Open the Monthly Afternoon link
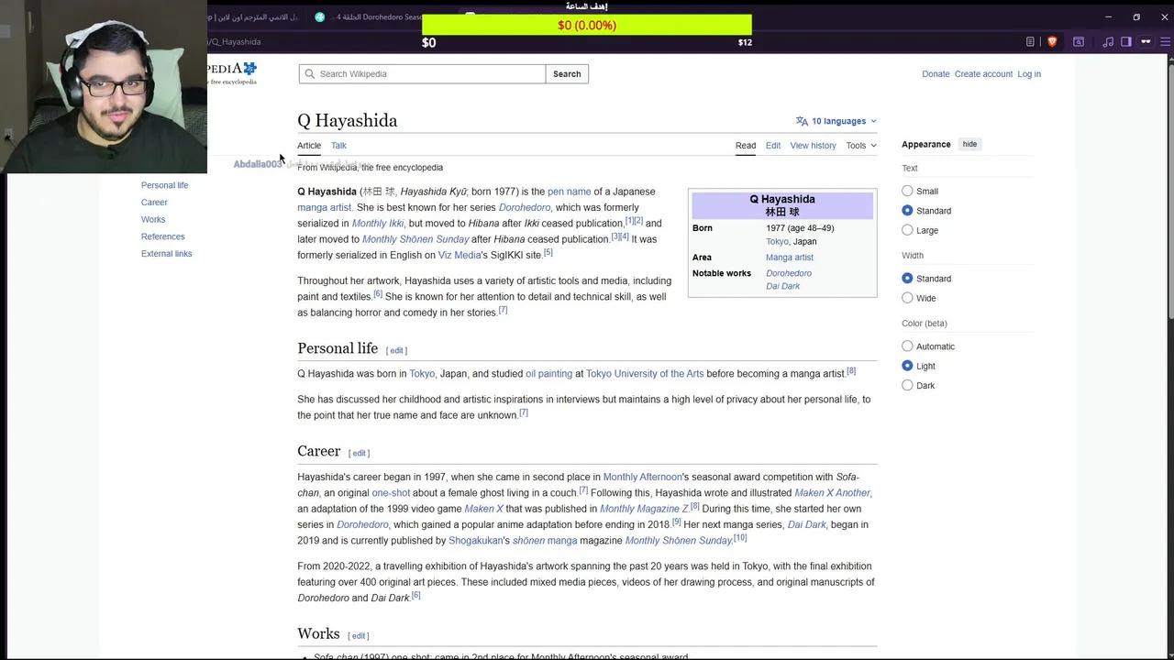The width and height of the screenshot is (1174, 660). pos(642,477)
